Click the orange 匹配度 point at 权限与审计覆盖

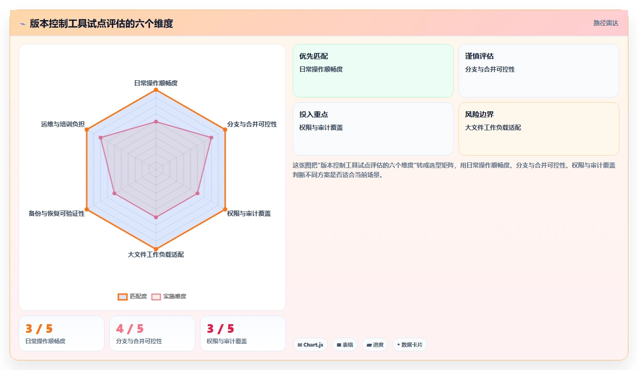tap(225, 209)
